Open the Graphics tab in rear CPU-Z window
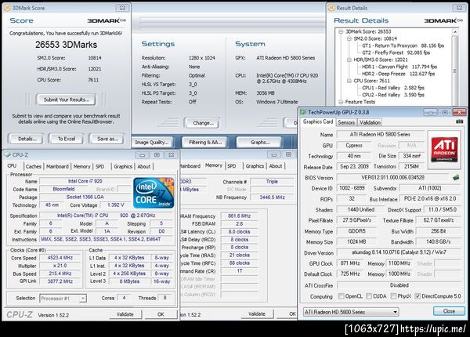Screen dimensions: 470x337 pos(255,166)
